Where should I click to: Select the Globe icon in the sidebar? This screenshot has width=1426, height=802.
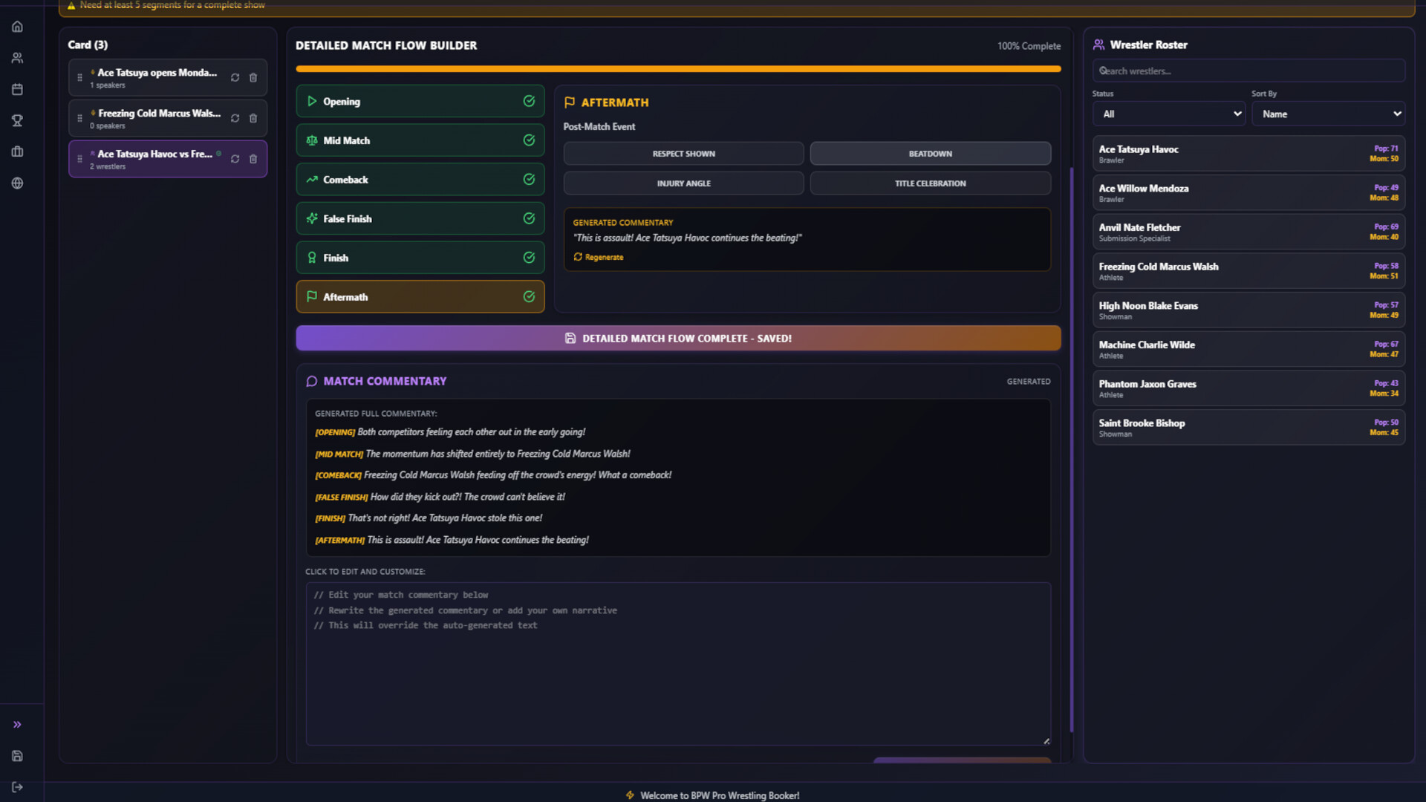(x=17, y=183)
